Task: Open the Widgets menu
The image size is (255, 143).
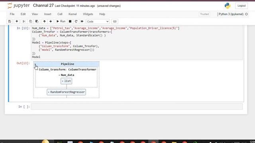Action: coord(88,14)
